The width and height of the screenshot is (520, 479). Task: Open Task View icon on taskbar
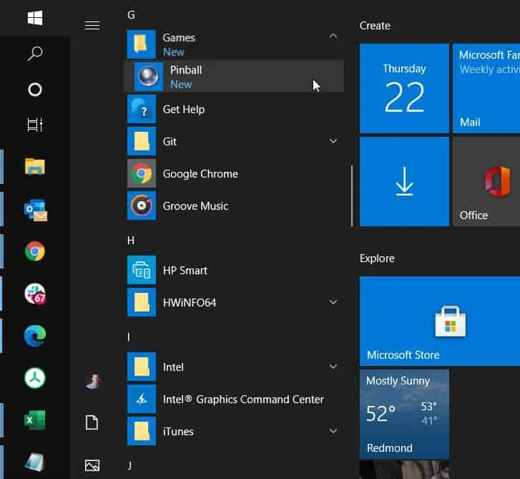35,125
